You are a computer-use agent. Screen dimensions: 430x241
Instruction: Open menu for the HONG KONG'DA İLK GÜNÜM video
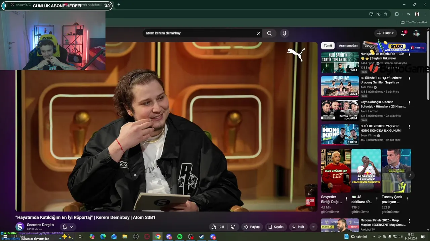409,127
